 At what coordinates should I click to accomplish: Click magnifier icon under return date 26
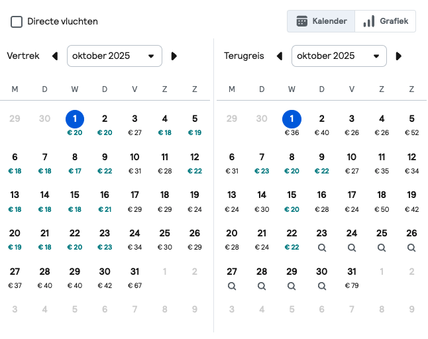(411, 248)
